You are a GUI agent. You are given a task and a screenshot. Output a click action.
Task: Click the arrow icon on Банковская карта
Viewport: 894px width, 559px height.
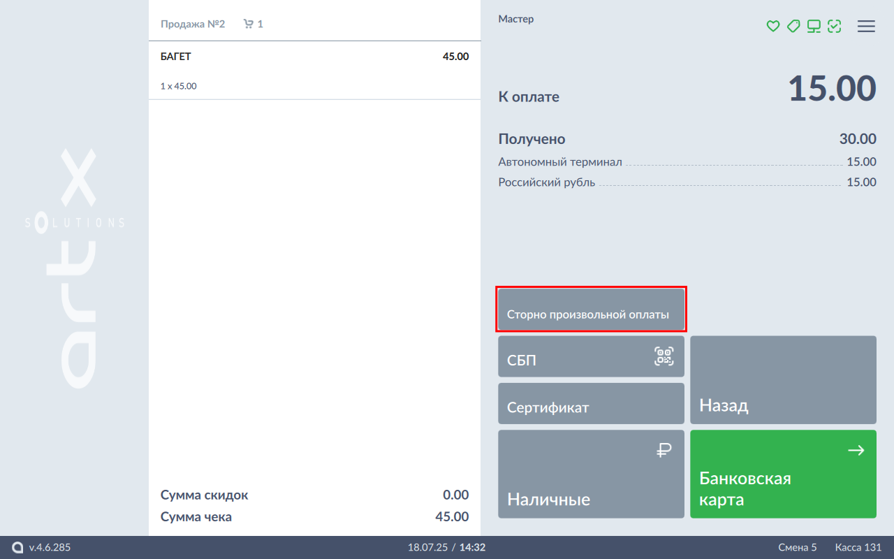[856, 451]
